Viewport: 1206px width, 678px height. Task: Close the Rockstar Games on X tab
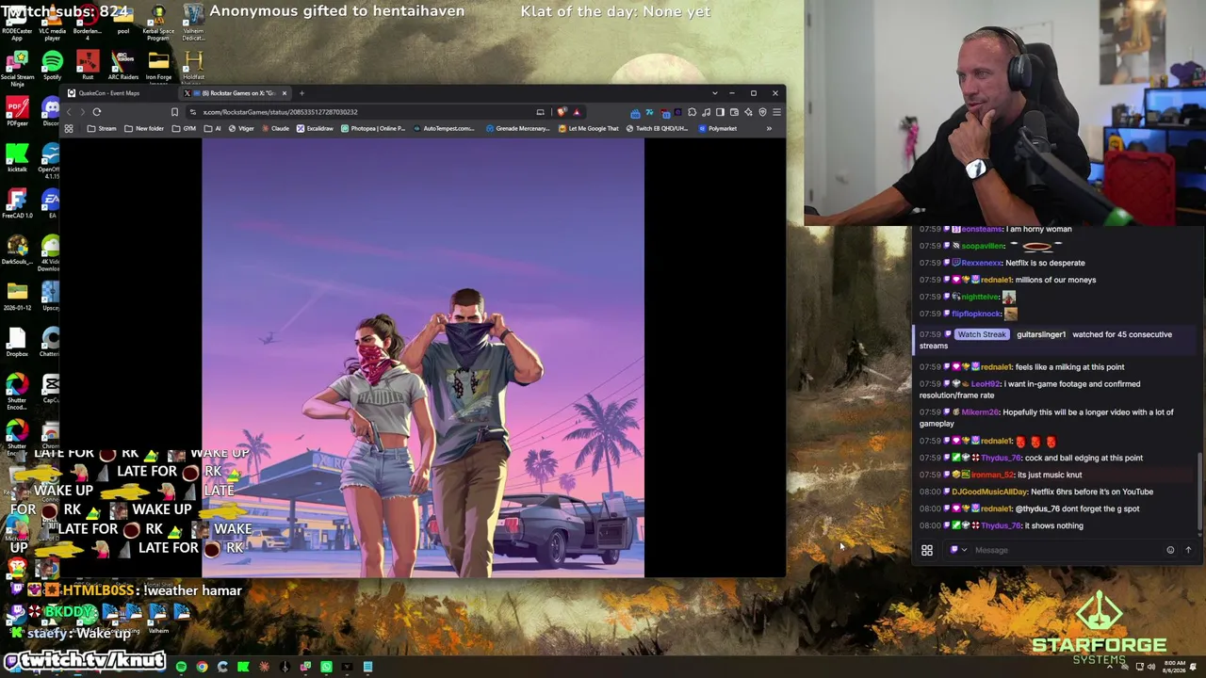pos(284,93)
